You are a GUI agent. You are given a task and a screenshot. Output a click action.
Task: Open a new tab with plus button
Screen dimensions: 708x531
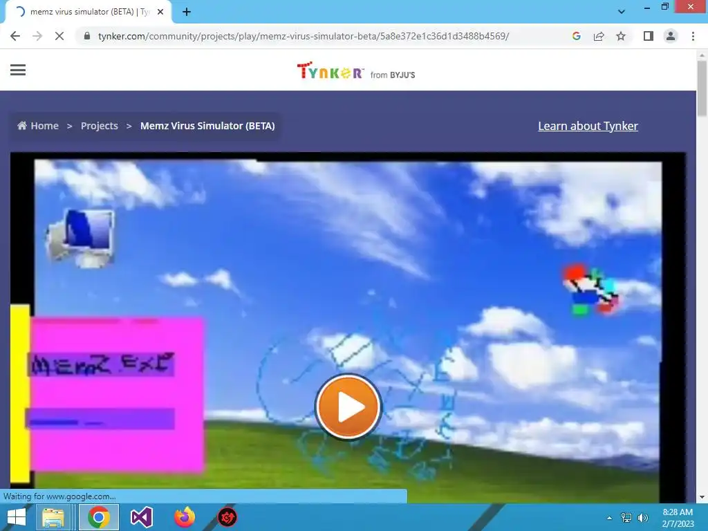(x=187, y=12)
